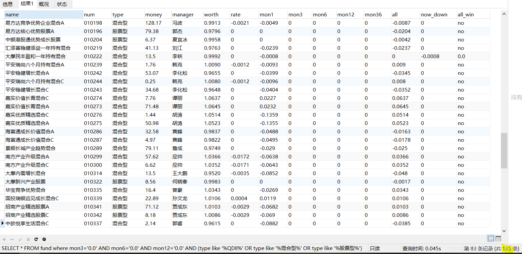Select the 结果1 tab

[x=27, y=4]
